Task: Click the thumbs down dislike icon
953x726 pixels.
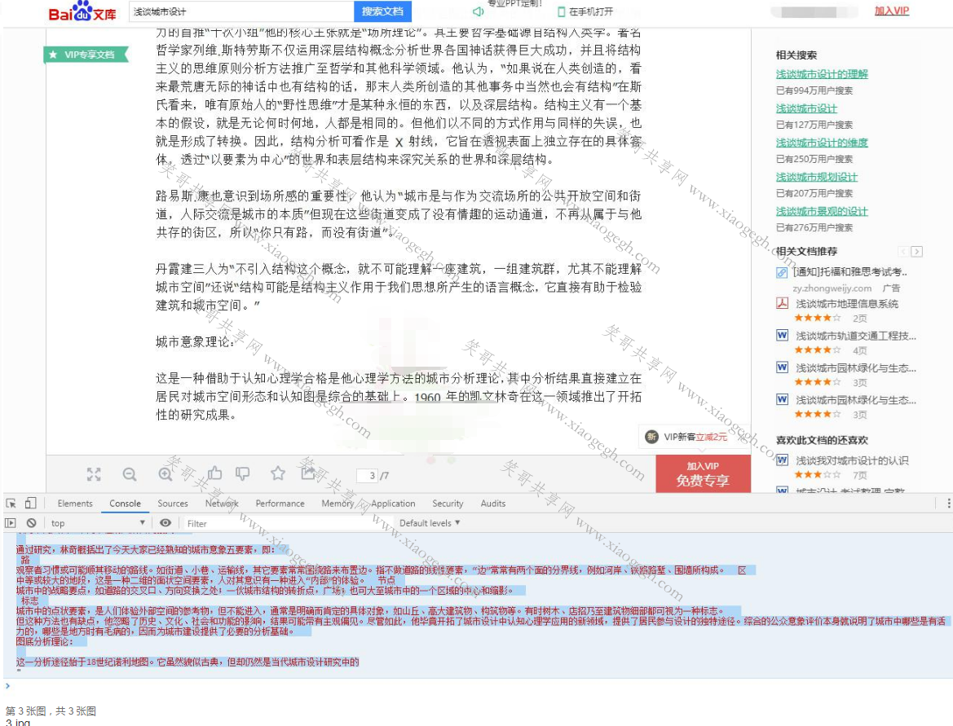Action: [x=242, y=473]
